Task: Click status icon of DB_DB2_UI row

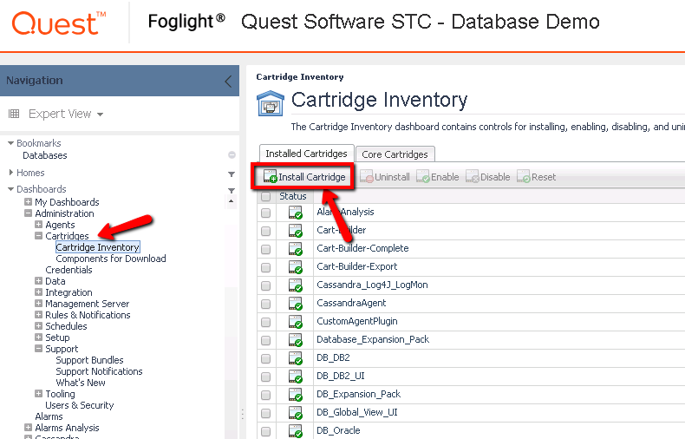Action: coord(296,377)
